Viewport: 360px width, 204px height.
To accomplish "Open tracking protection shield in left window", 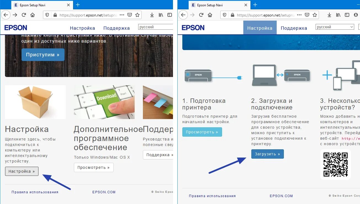I will click(x=47, y=15).
